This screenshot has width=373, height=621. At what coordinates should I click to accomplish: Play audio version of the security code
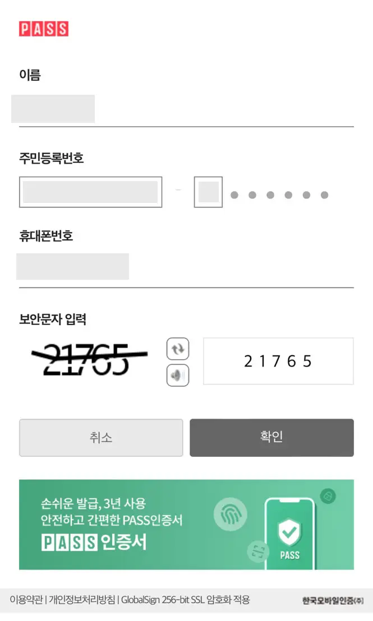(x=178, y=375)
